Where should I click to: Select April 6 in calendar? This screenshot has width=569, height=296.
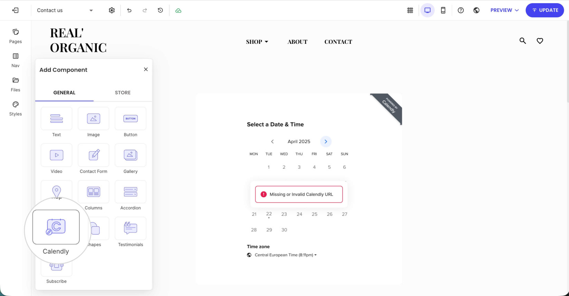click(344, 167)
